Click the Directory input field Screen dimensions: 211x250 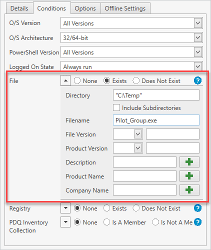point(156,95)
